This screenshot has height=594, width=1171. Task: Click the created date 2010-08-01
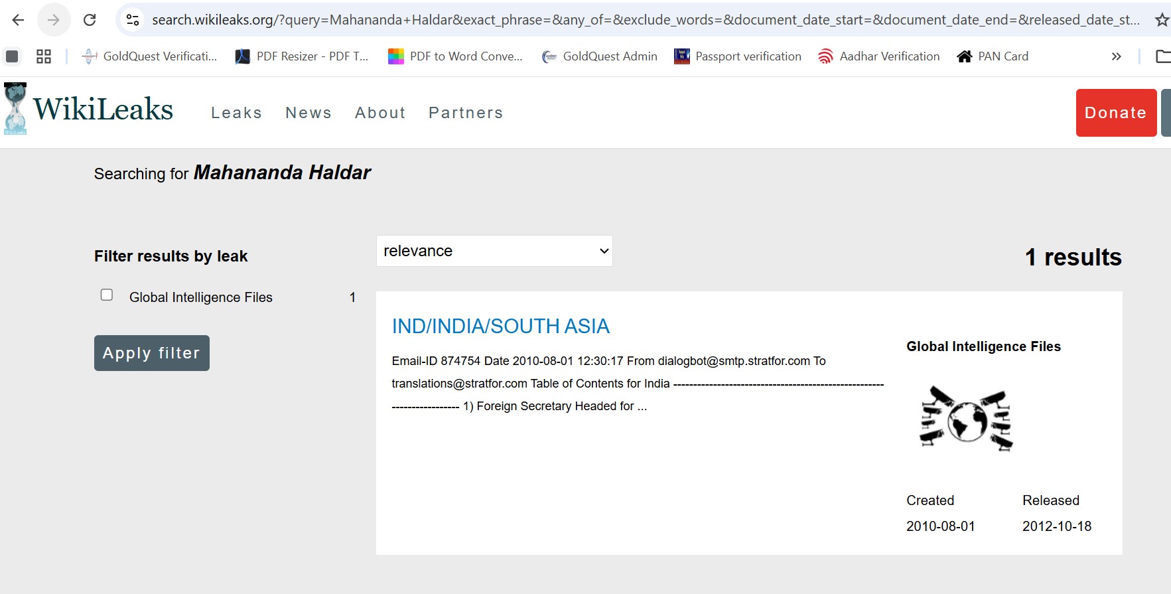click(941, 526)
